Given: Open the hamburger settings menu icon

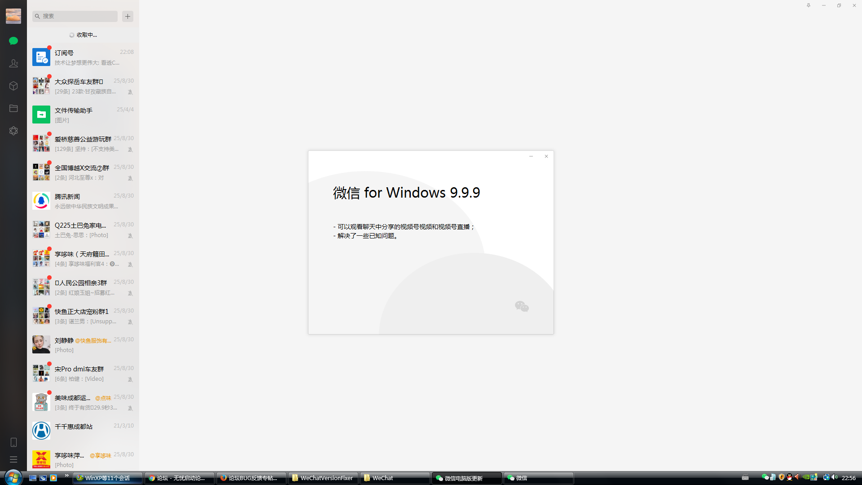Looking at the screenshot, I should click(x=13, y=459).
